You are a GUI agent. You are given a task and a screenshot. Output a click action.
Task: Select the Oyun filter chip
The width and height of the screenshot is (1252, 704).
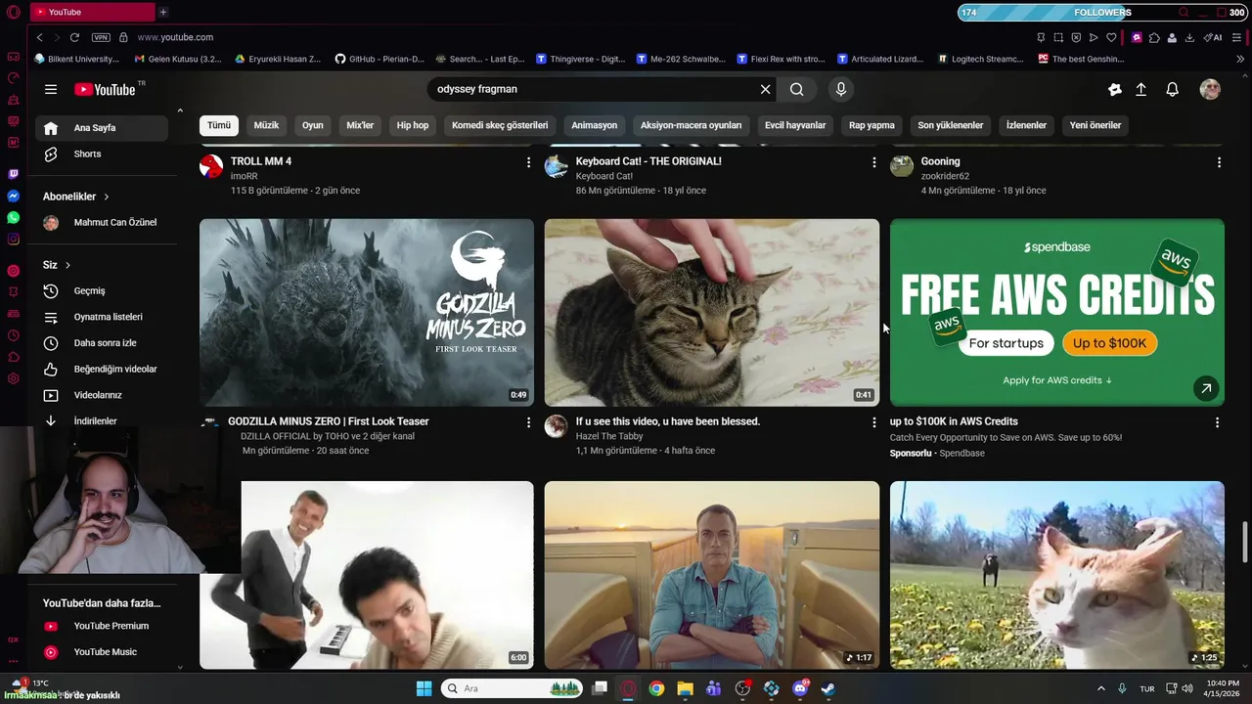[x=312, y=125]
